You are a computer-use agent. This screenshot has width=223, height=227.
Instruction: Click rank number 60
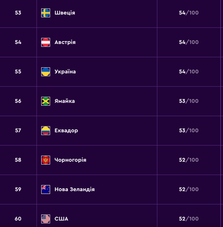[18, 219]
